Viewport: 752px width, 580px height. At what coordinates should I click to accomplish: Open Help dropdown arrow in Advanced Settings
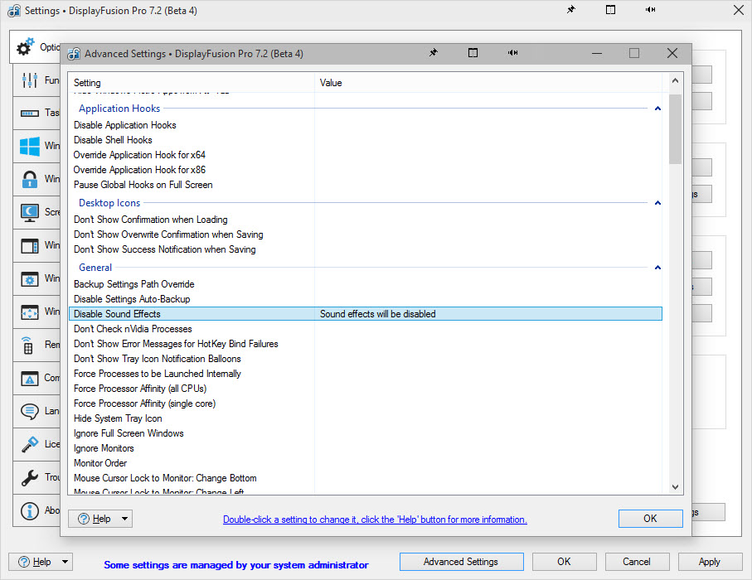(x=124, y=519)
